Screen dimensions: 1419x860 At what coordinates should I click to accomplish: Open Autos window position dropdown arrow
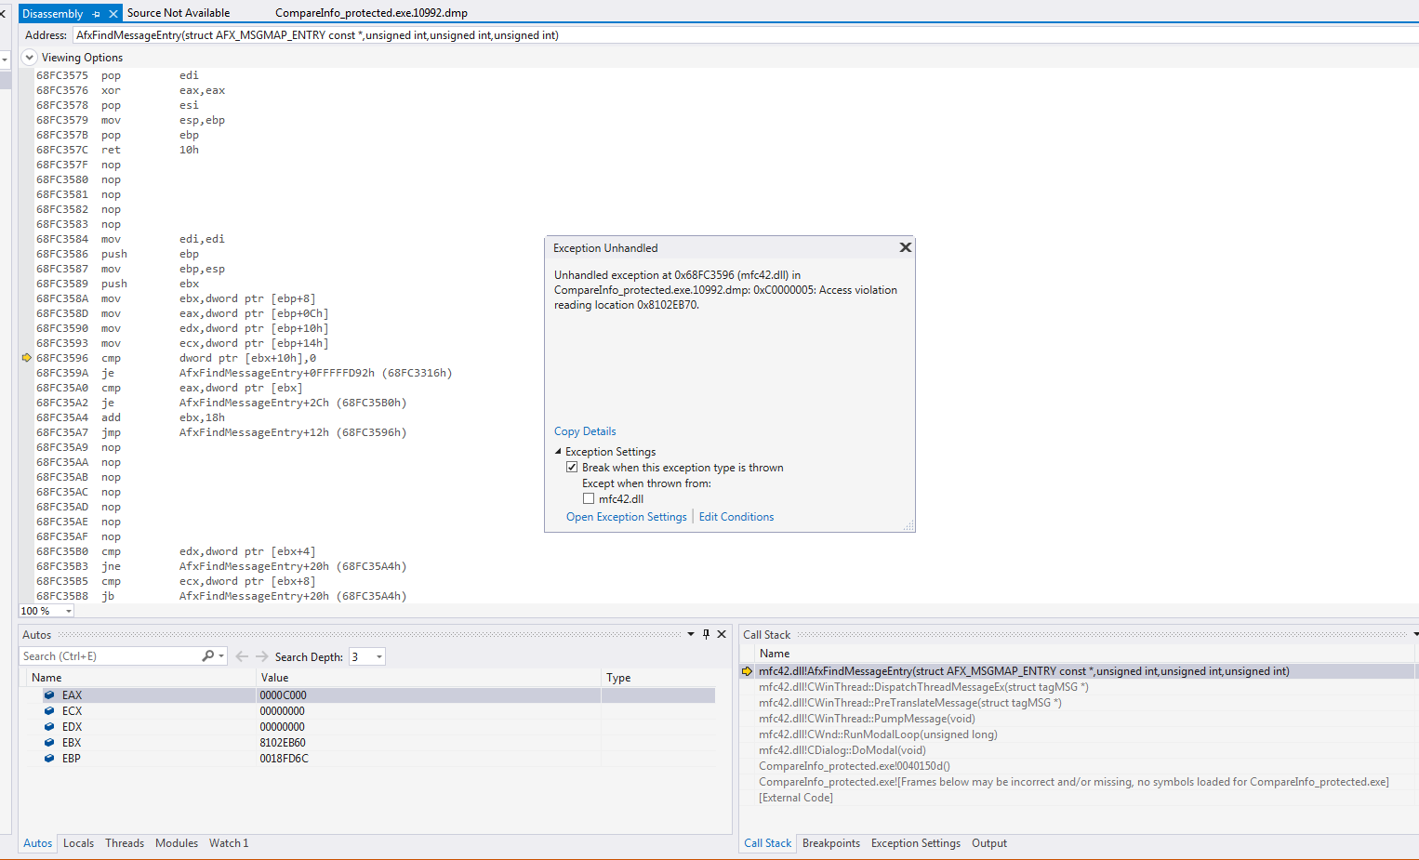point(691,634)
